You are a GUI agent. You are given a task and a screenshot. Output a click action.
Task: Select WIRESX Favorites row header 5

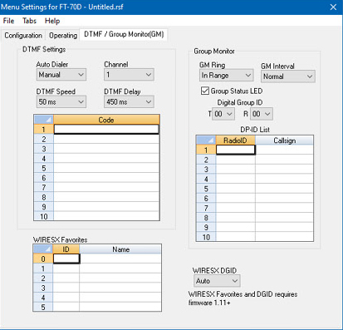(43, 307)
